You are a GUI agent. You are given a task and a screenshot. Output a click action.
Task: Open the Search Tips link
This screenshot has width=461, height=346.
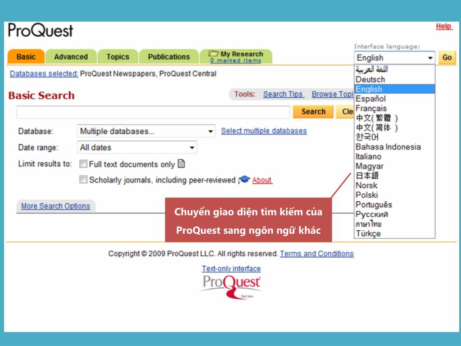[283, 94]
